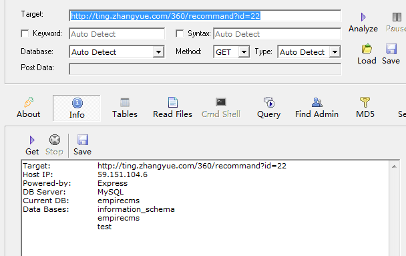Open the MD5 tool icon
406x256 pixels.
click(365, 102)
